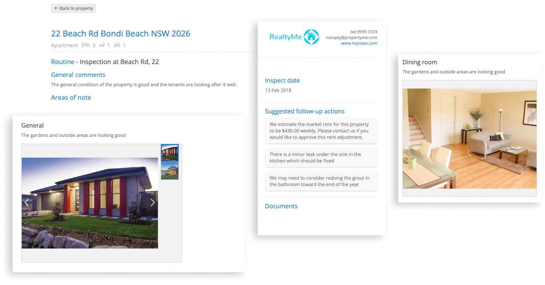Select the minor leak under sink action
This screenshot has width=545, height=285.
click(x=321, y=157)
